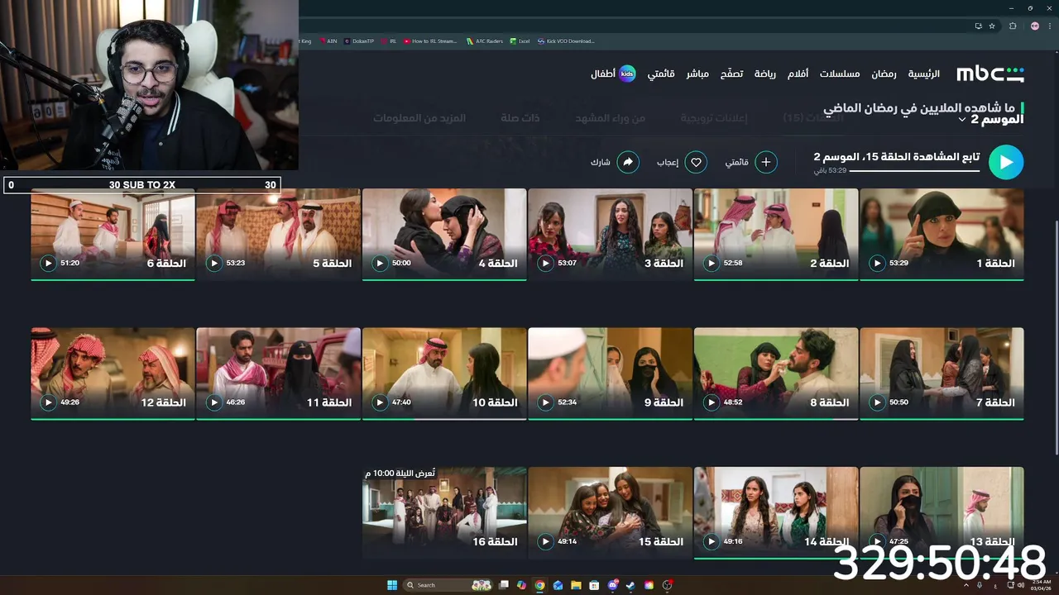Click page vertical scrollbar
The height and width of the screenshot is (595, 1059).
tap(1056, 256)
